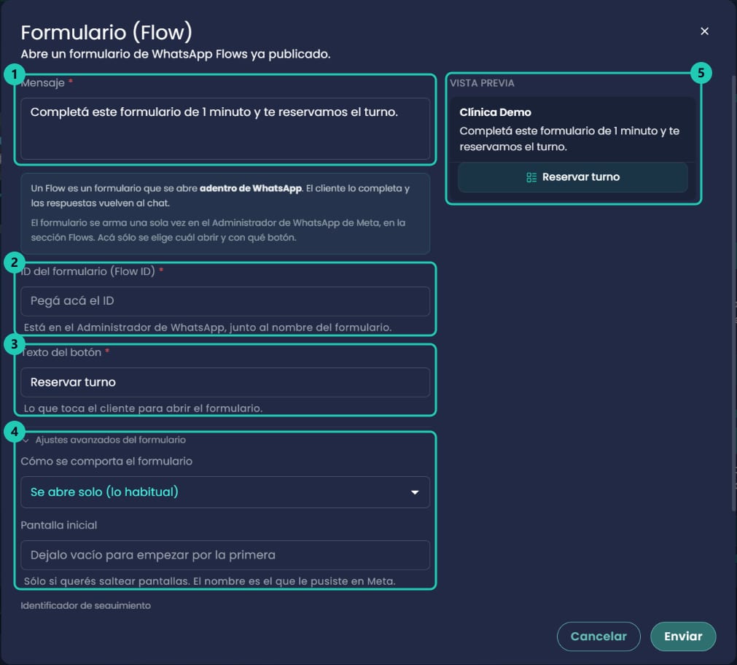Collapse Ajustes avanzados del formulario section
Image resolution: width=737 pixels, height=665 pixels.
tap(105, 440)
